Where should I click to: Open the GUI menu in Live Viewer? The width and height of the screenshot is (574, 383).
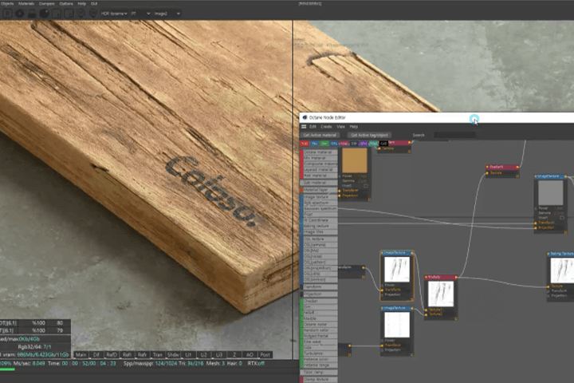coord(94,4)
